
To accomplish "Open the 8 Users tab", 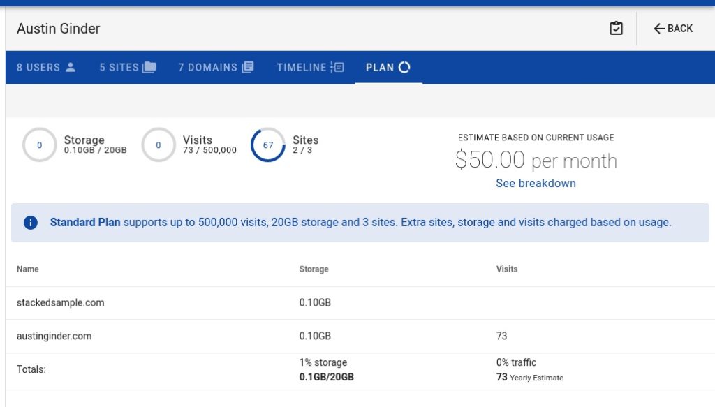I will coord(46,68).
